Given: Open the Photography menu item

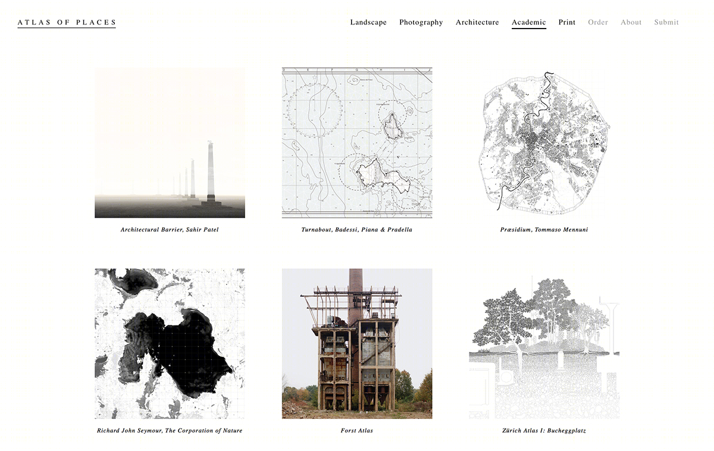Looking at the screenshot, I should [421, 23].
